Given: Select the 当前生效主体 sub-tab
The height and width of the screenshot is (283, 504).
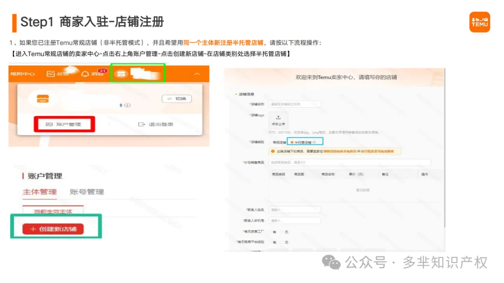Looking at the screenshot, I should pos(53,211).
